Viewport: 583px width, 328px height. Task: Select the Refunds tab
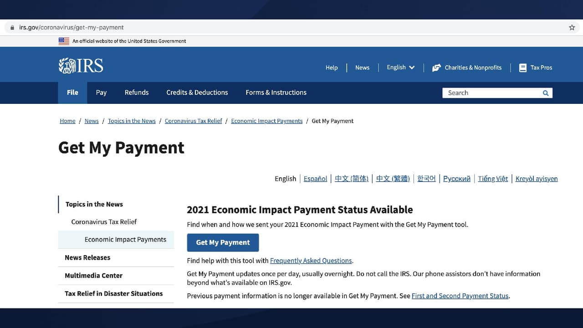pos(137,92)
